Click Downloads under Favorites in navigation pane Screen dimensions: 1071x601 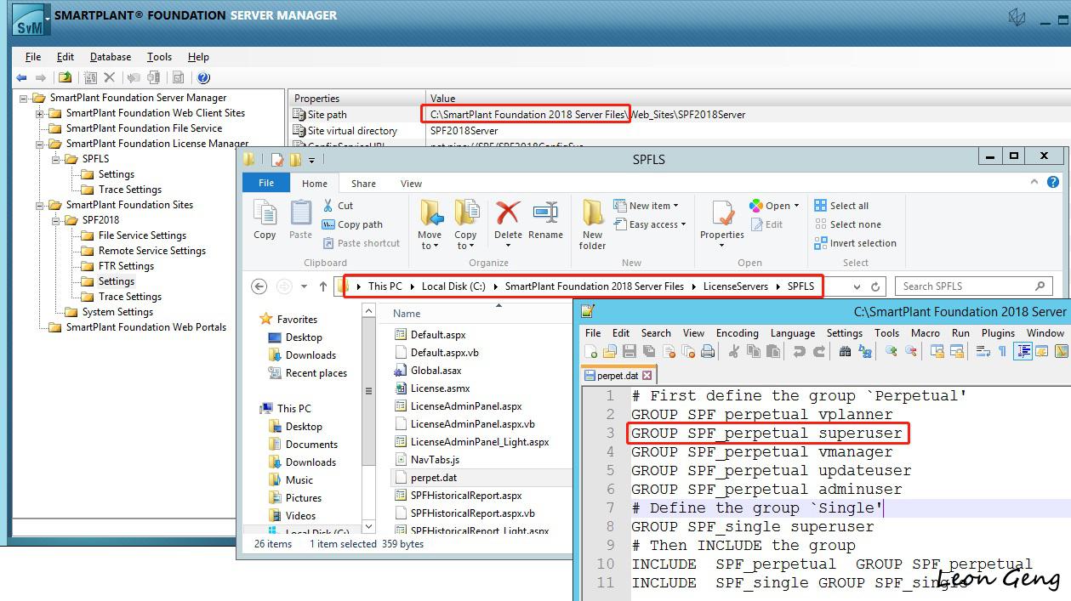tap(310, 355)
